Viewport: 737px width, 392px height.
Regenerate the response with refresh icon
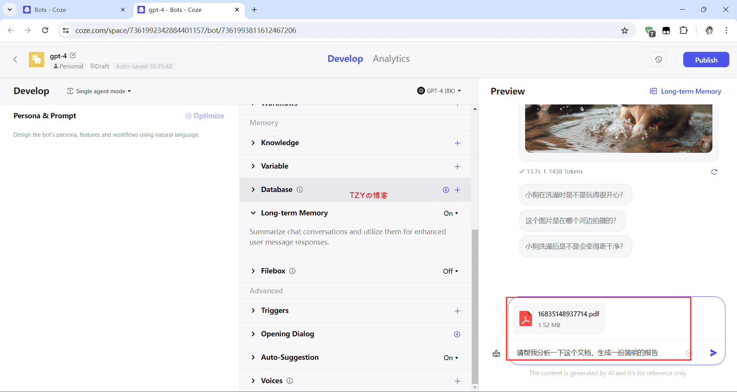point(714,172)
